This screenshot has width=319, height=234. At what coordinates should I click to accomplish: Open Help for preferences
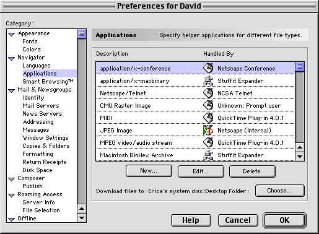coord(191,220)
